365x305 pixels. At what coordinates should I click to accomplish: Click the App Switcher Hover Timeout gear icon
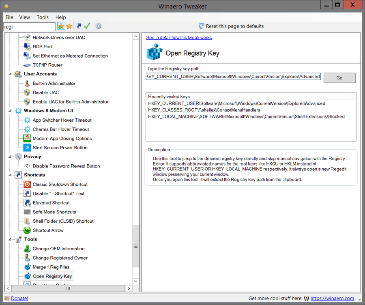(x=27, y=120)
